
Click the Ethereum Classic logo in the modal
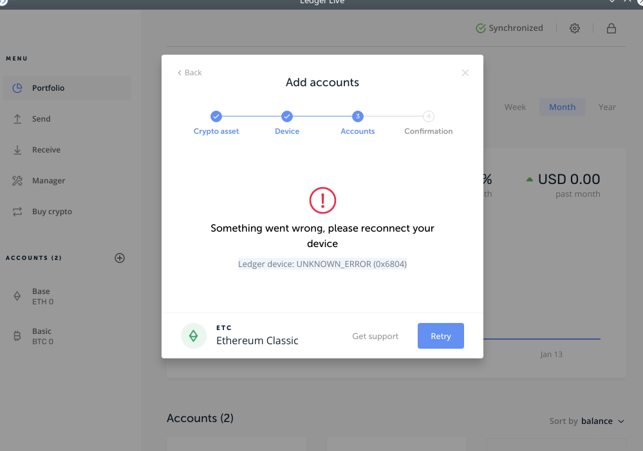tap(194, 335)
